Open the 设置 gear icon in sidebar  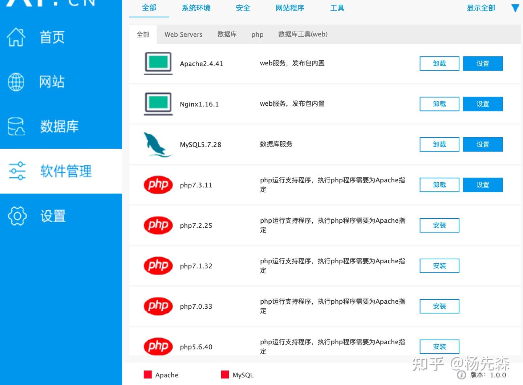click(x=16, y=216)
